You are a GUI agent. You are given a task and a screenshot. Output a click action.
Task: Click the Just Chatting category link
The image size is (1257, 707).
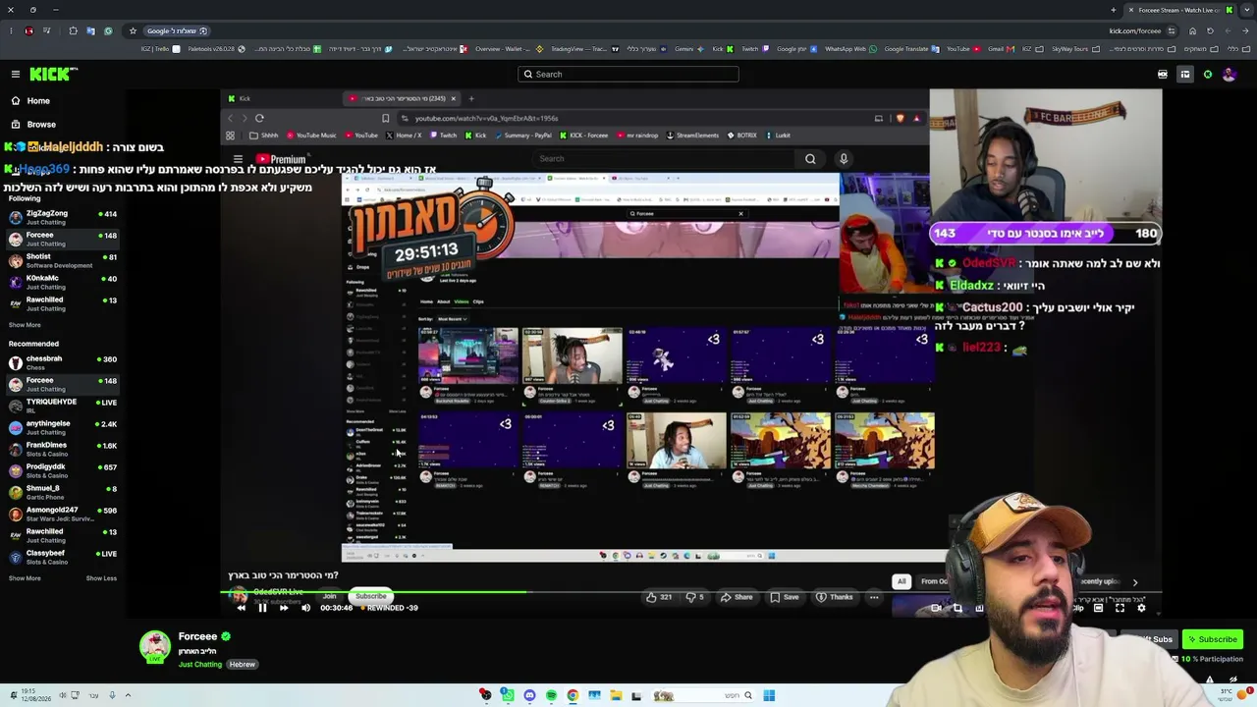[200, 665]
